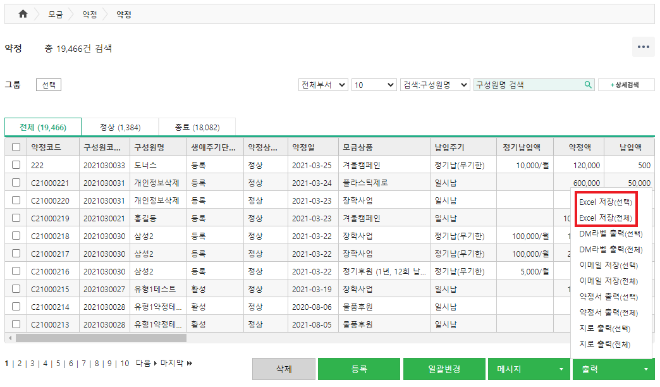Check the row for 약정코드 C21000221

tap(16, 183)
